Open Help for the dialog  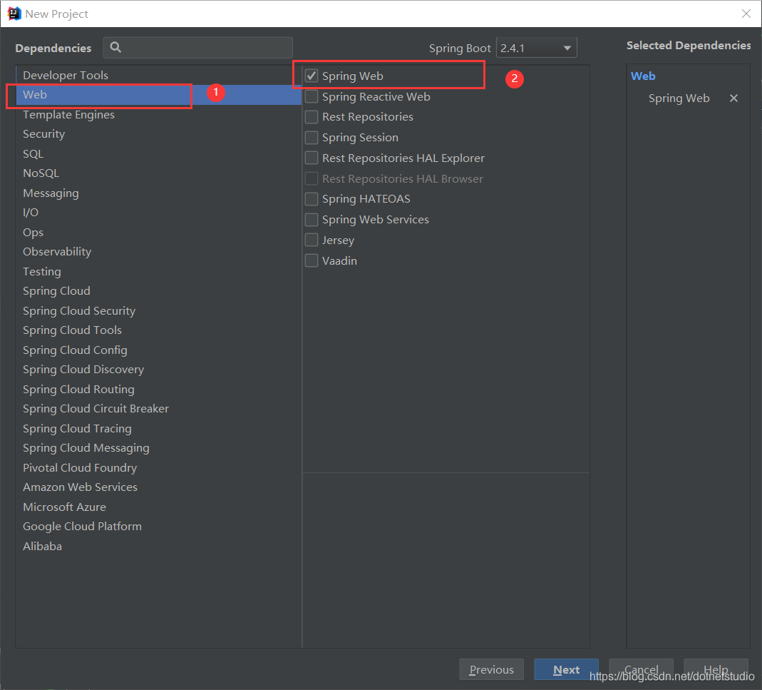(716, 669)
